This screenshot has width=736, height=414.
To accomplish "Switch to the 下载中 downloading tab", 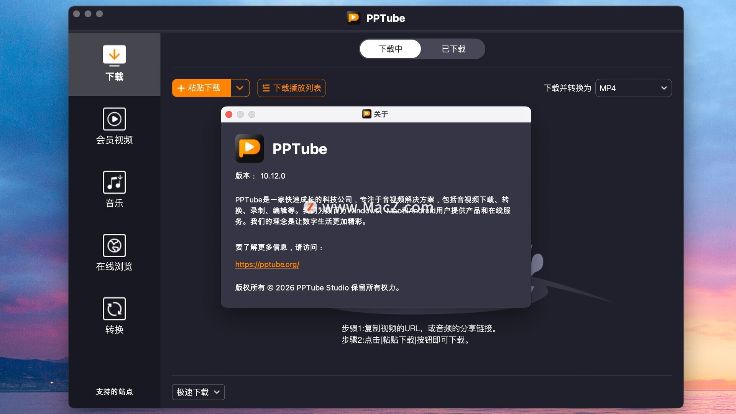I will click(390, 49).
